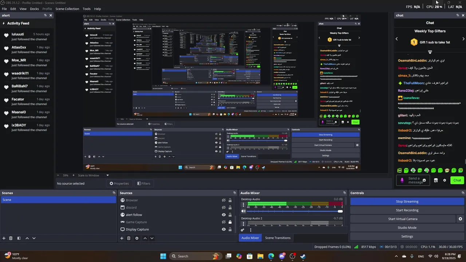Image resolution: width=466 pixels, height=262 pixels.
Task: Click the Send a message field
Action: [412, 180]
